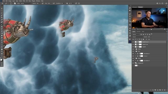Image resolution: width=168 pixels, height=94 pixels.
Task: Switch to the Channels tab
Action: click(x=138, y=32)
